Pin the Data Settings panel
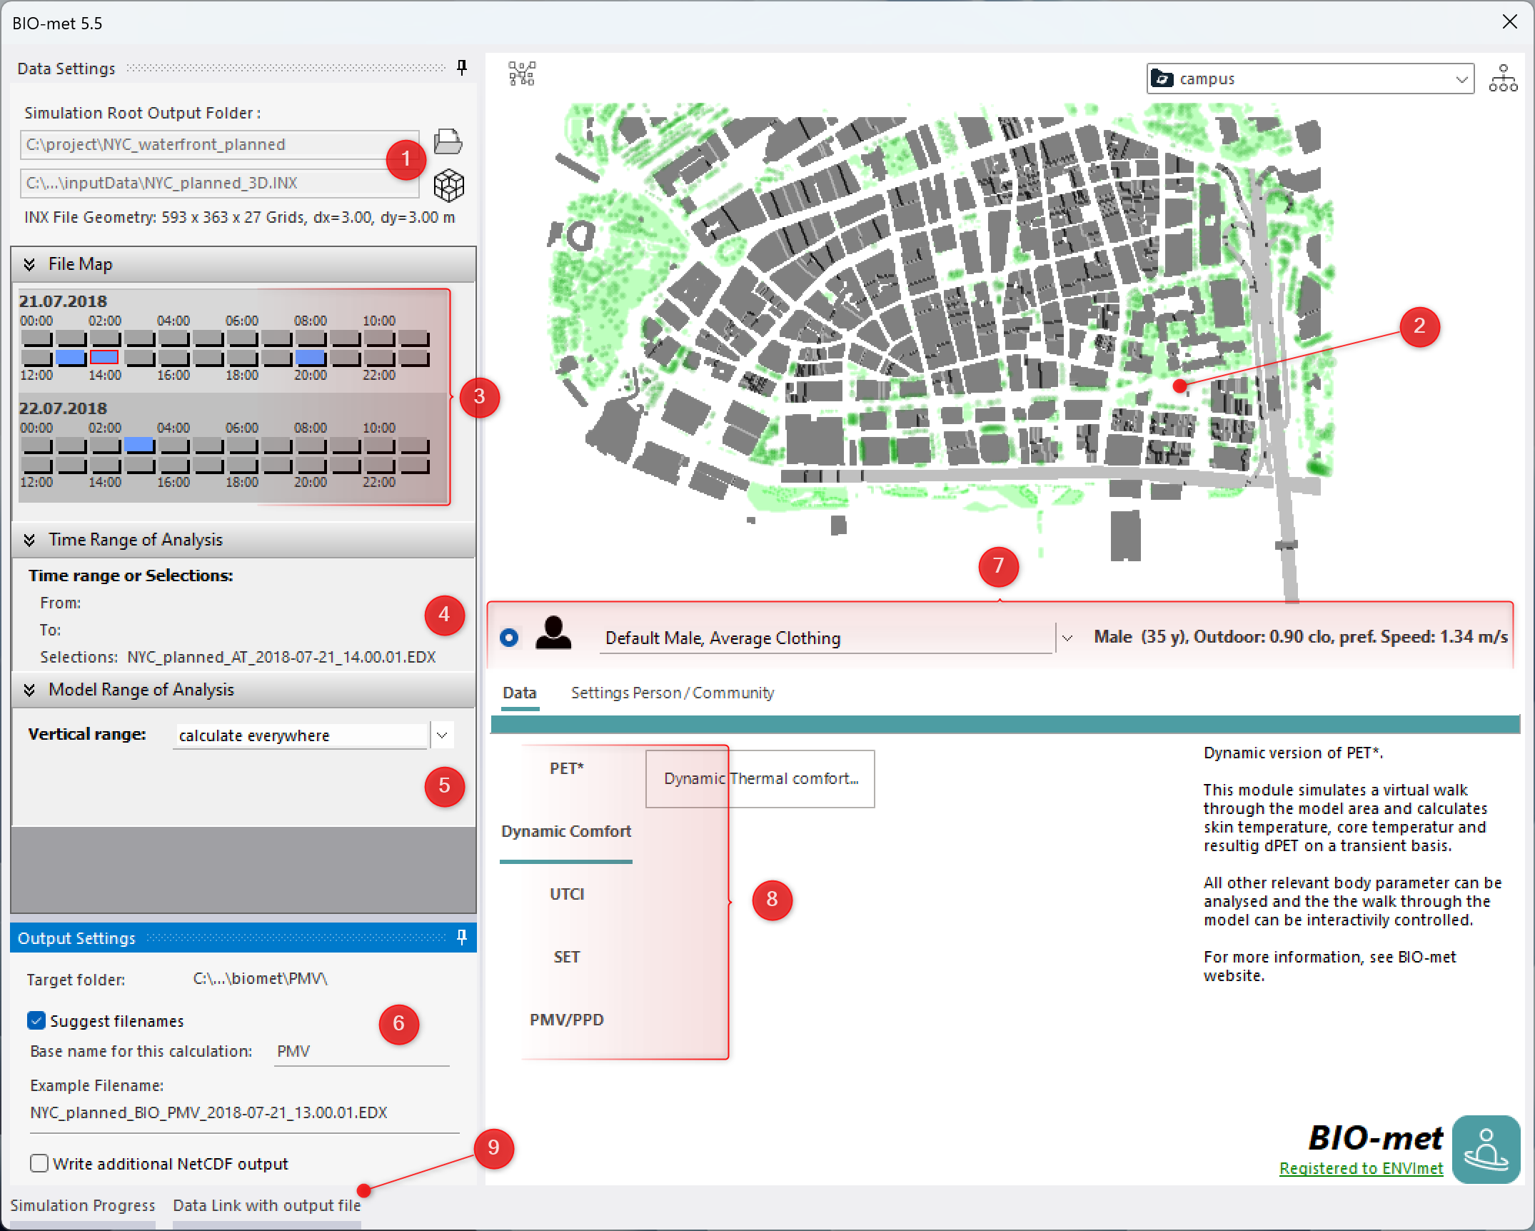Image resolution: width=1535 pixels, height=1231 pixels. (x=462, y=68)
